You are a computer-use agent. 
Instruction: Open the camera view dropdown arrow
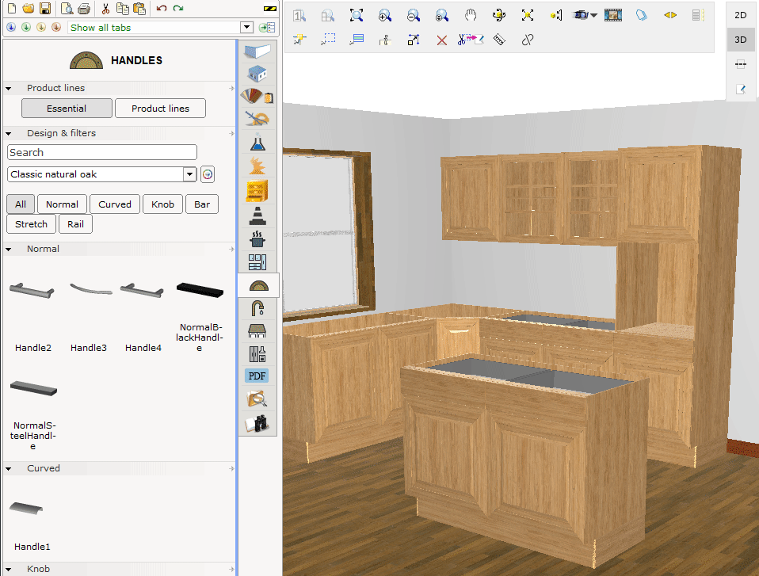[594, 16]
